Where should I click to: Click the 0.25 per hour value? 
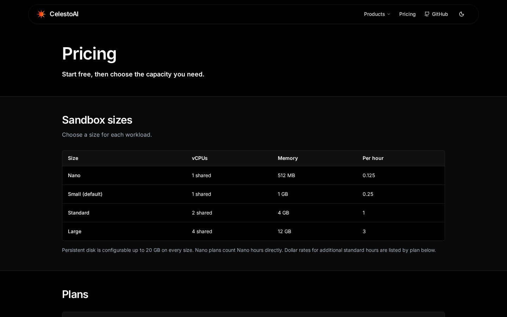368,194
